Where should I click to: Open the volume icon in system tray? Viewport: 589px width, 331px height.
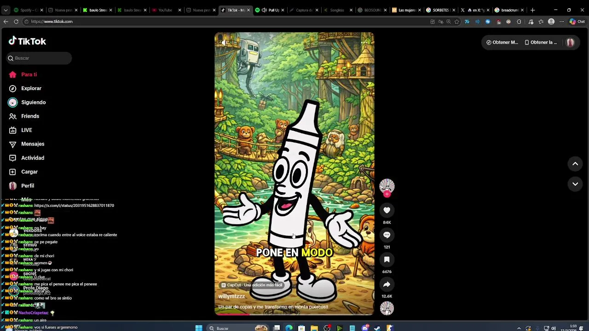pos(554,328)
